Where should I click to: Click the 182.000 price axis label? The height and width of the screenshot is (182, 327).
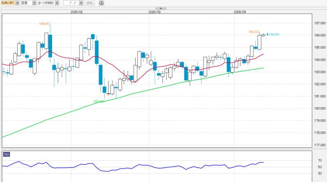pyautogui.click(x=320, y=84)
